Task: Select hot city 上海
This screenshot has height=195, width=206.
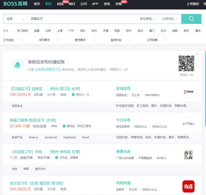Action: click(60, 31)
